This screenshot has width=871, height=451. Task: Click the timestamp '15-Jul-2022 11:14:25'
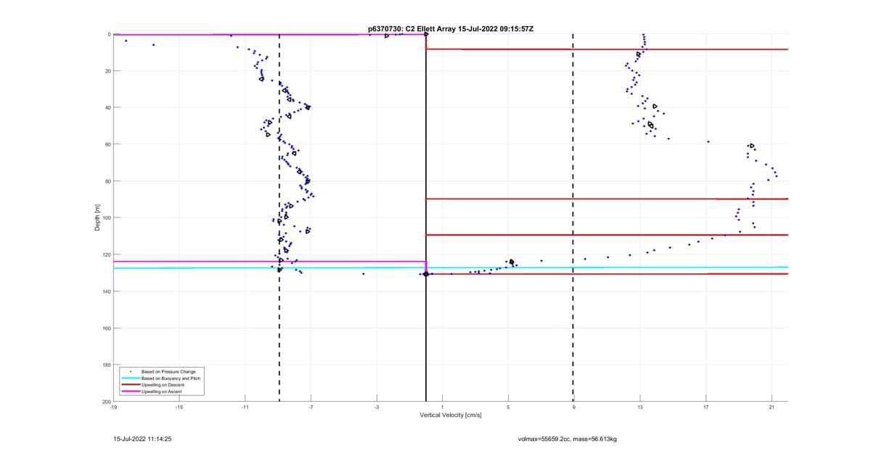point(142,439)
